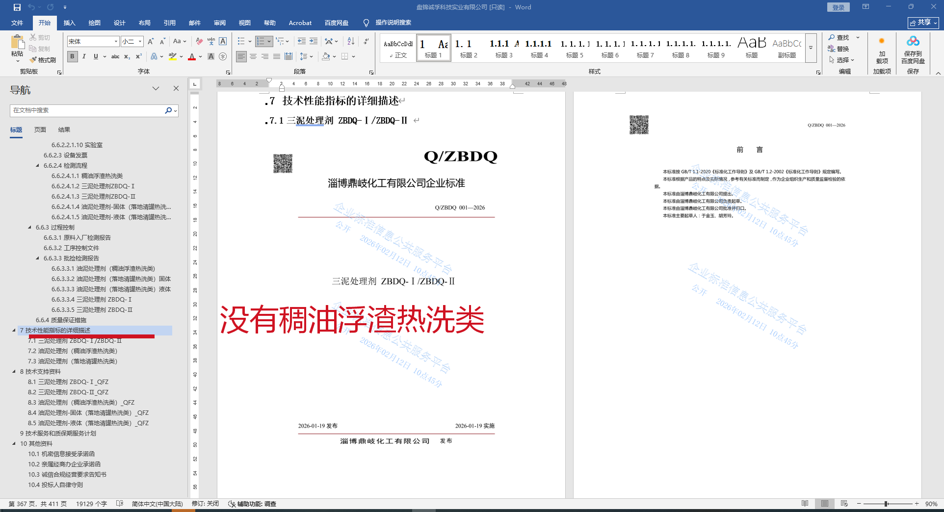
Task: Toggle Bold formatting
Action: (x=72, y=56)
